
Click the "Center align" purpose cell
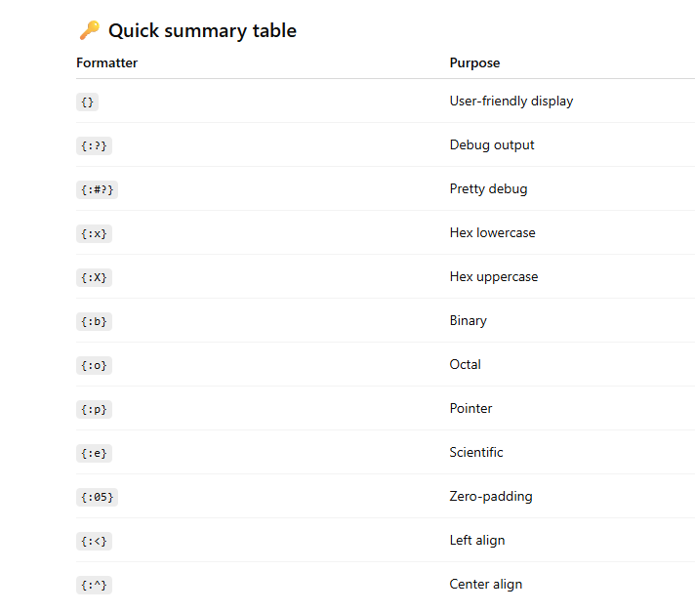click(x=486, y=584)
